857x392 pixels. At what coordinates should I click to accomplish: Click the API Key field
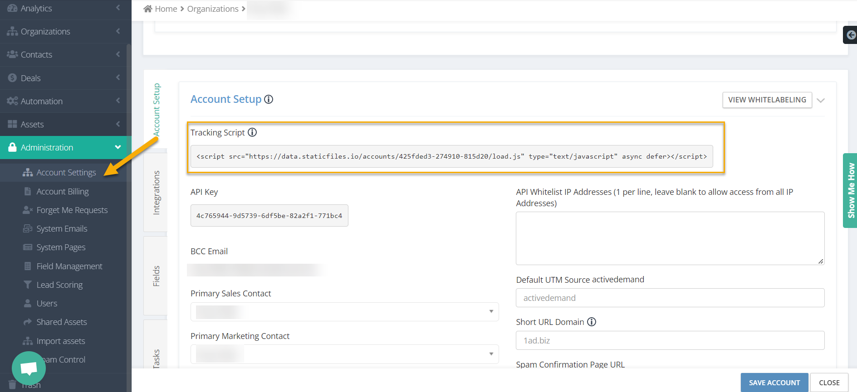[269, 216]
